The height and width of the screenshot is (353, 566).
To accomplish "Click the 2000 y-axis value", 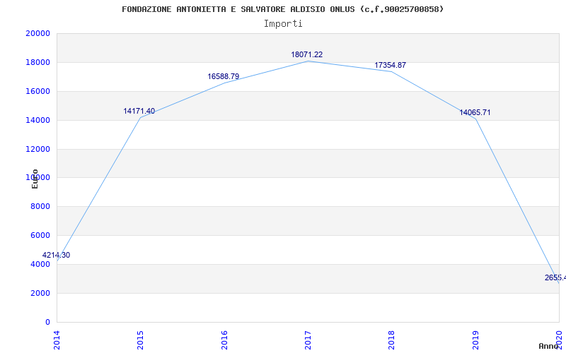I will click(x=40, y=293).
